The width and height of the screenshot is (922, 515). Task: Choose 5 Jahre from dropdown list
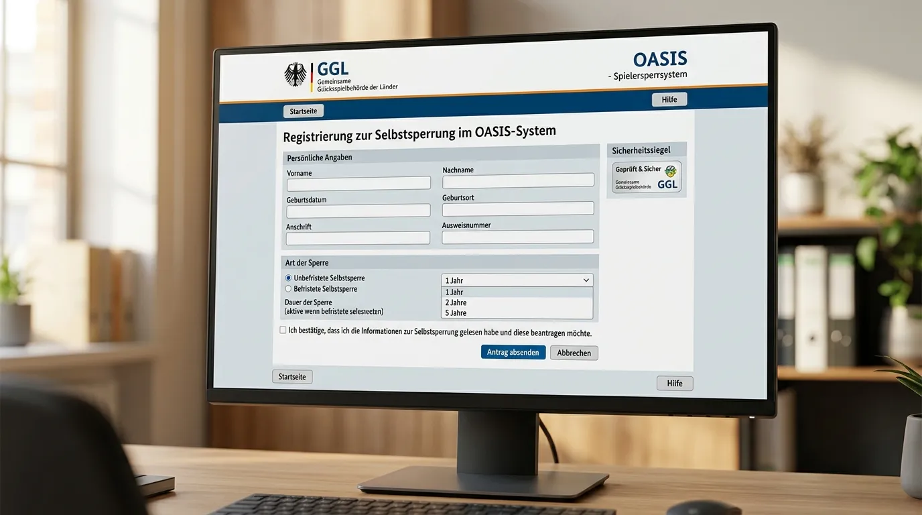[x=517, y=313]
